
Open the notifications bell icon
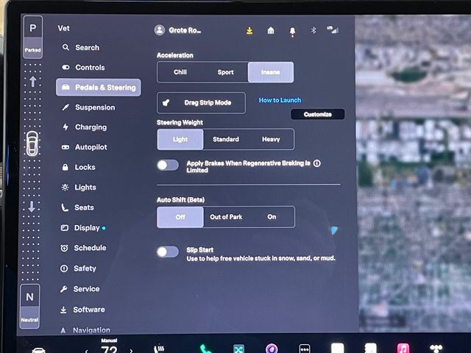292,31
